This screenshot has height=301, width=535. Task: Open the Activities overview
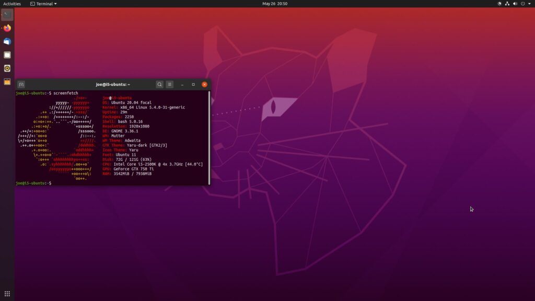12,4
